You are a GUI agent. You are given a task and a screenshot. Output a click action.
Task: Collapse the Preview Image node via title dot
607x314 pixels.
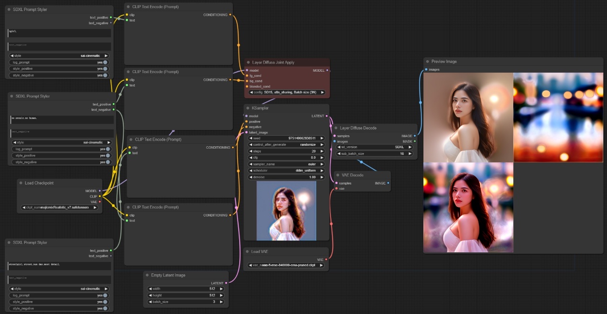tap(428, 62)
